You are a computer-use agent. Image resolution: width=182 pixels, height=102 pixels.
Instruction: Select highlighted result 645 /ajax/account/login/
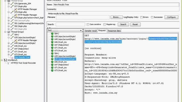tap(65, 59)
